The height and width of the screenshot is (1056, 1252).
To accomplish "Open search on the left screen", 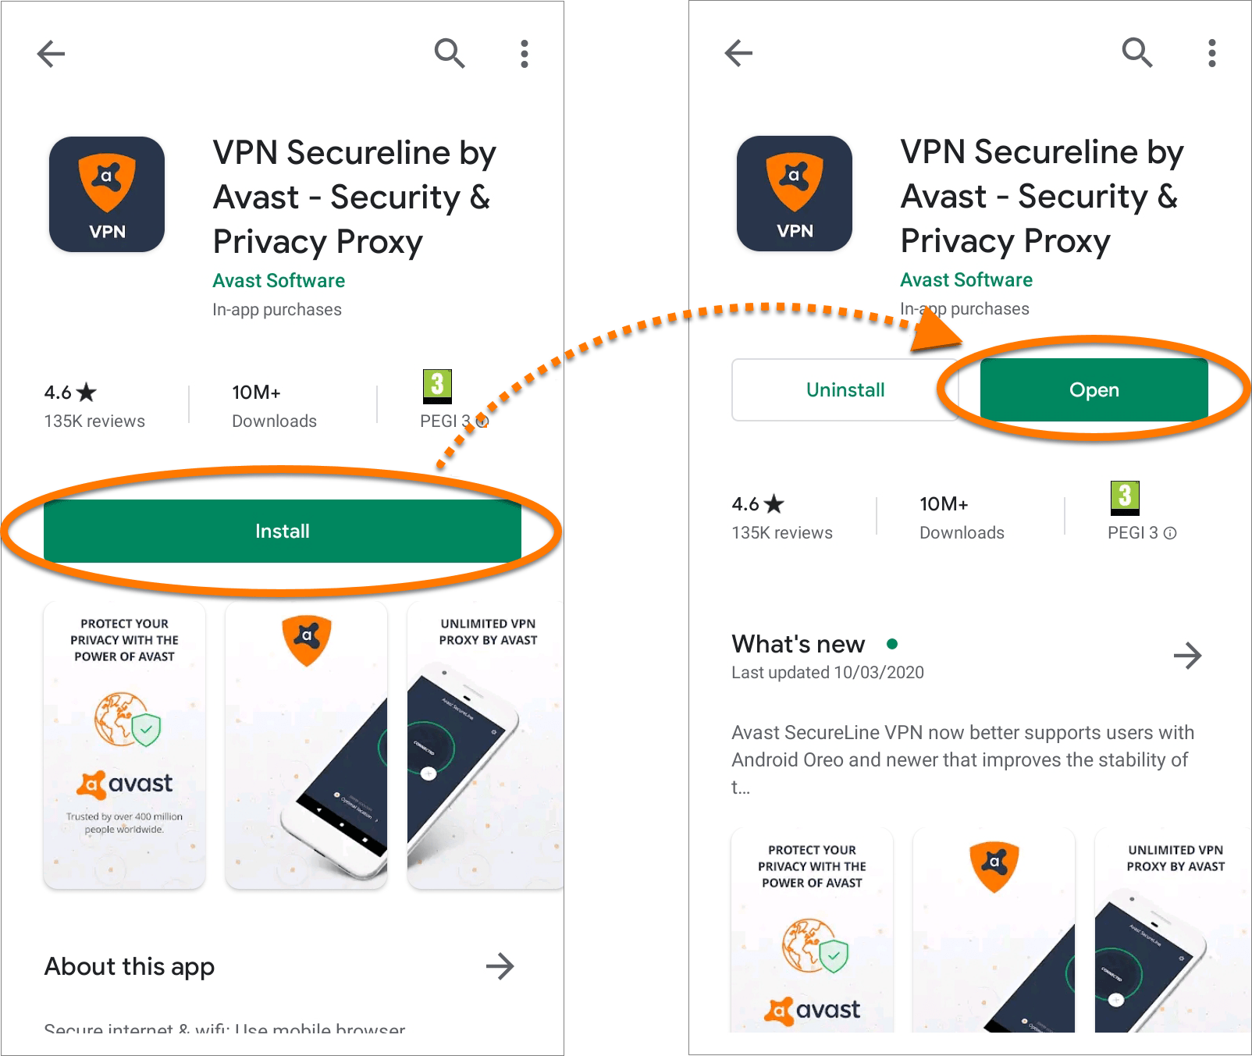I will point(450,53).
